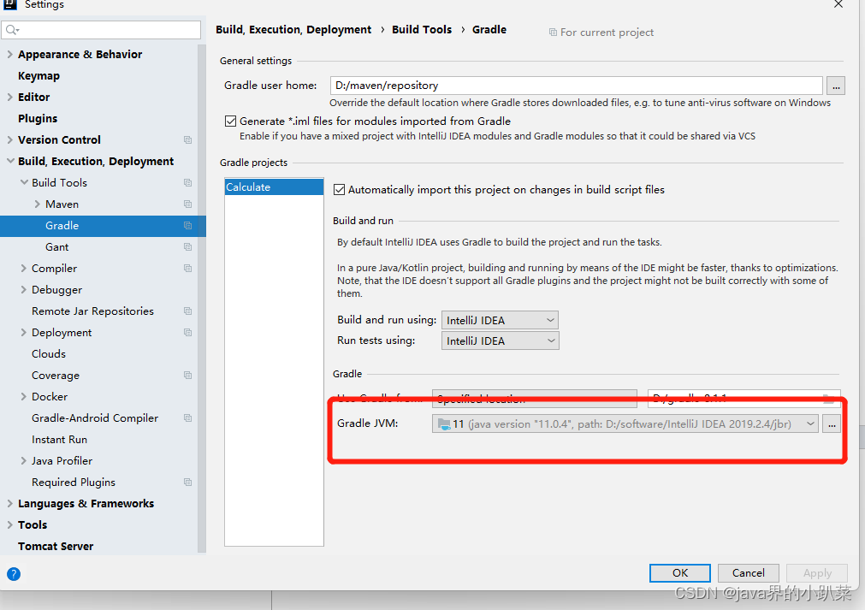The width and height of the screenshot is (865, 610).
Task: Click the blue help question mark icon
Action: [x=14, y=574]
